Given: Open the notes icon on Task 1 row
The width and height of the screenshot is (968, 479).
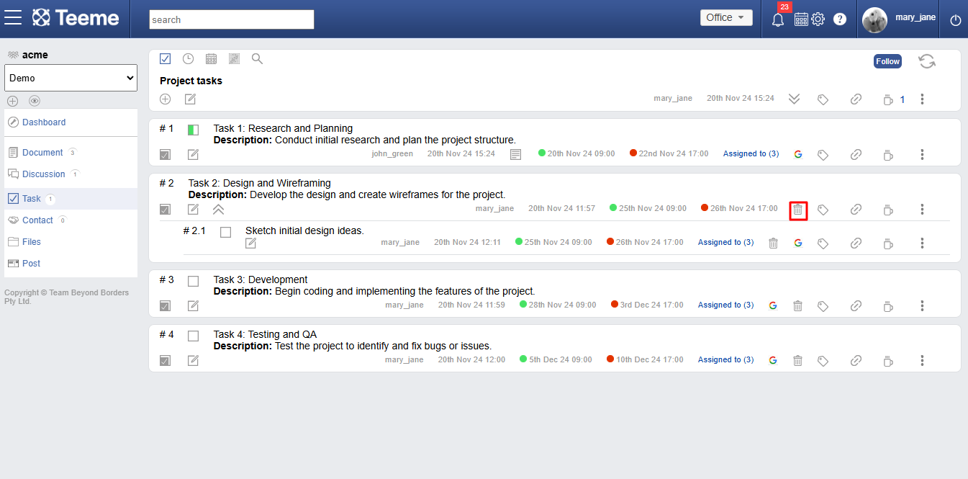Looking at the screenshot, I should [515, 154].
